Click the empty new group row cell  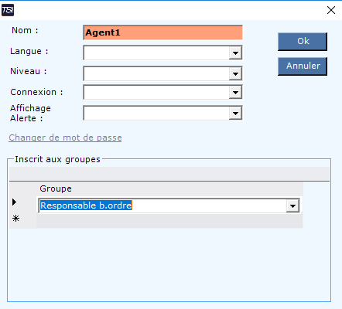click(x=169, y=221)
